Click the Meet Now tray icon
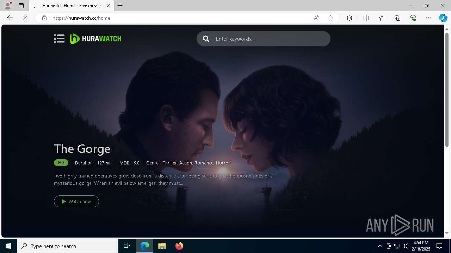 389,246
